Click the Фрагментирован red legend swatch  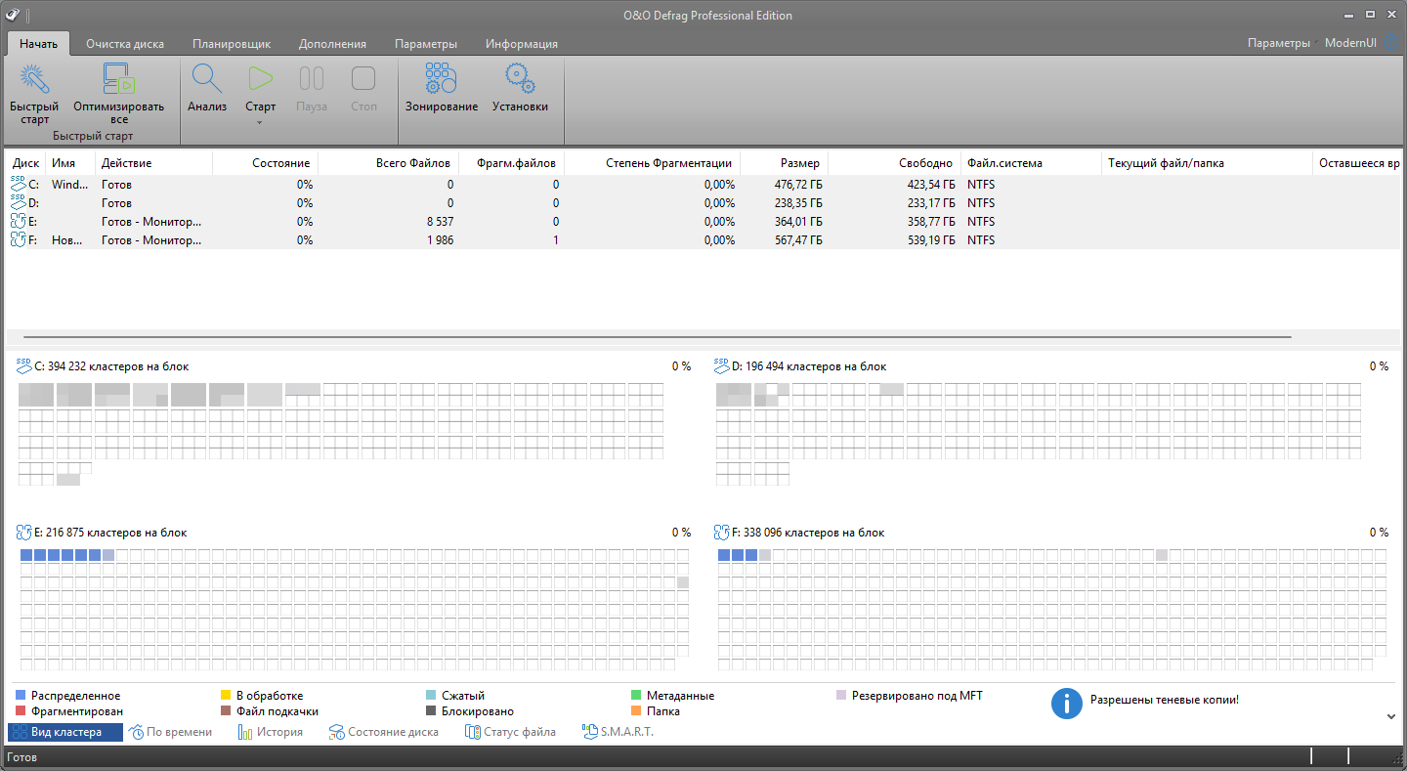pos(21,711)
